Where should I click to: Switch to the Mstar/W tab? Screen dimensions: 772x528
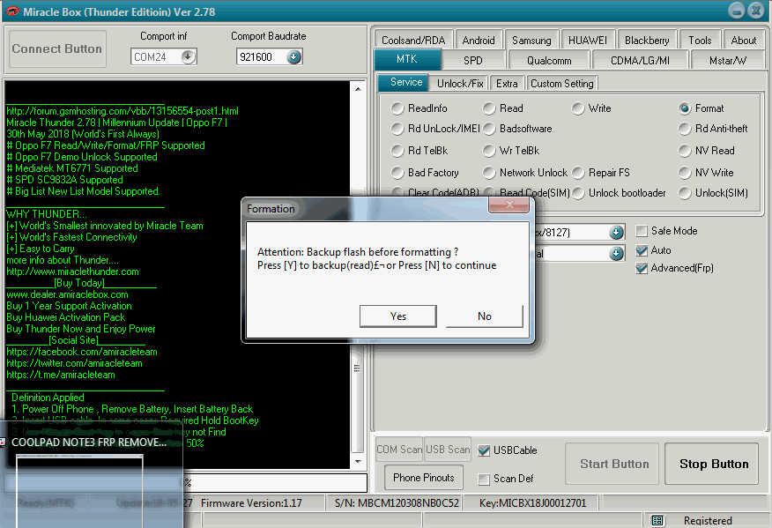(x=727, y=61)
